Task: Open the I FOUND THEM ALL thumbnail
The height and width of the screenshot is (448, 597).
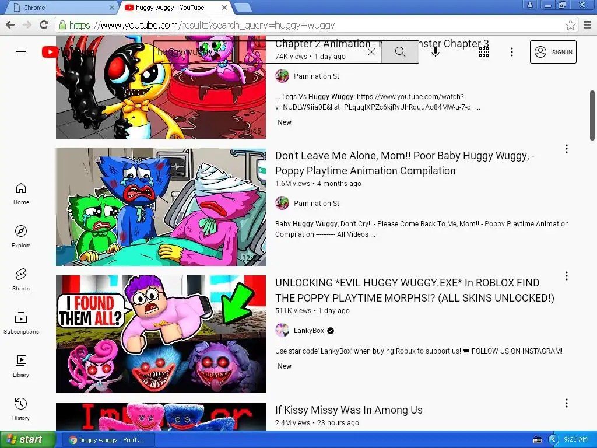Action: click(161, 334)
